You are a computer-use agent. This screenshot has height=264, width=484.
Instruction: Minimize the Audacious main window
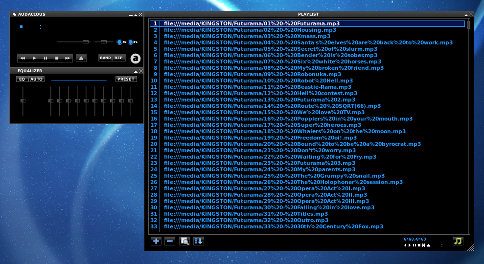point(131,15)
